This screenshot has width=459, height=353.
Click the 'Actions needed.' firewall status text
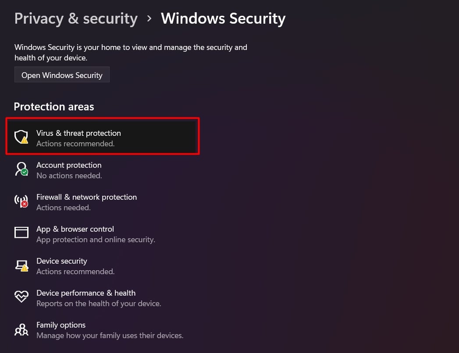64,208
